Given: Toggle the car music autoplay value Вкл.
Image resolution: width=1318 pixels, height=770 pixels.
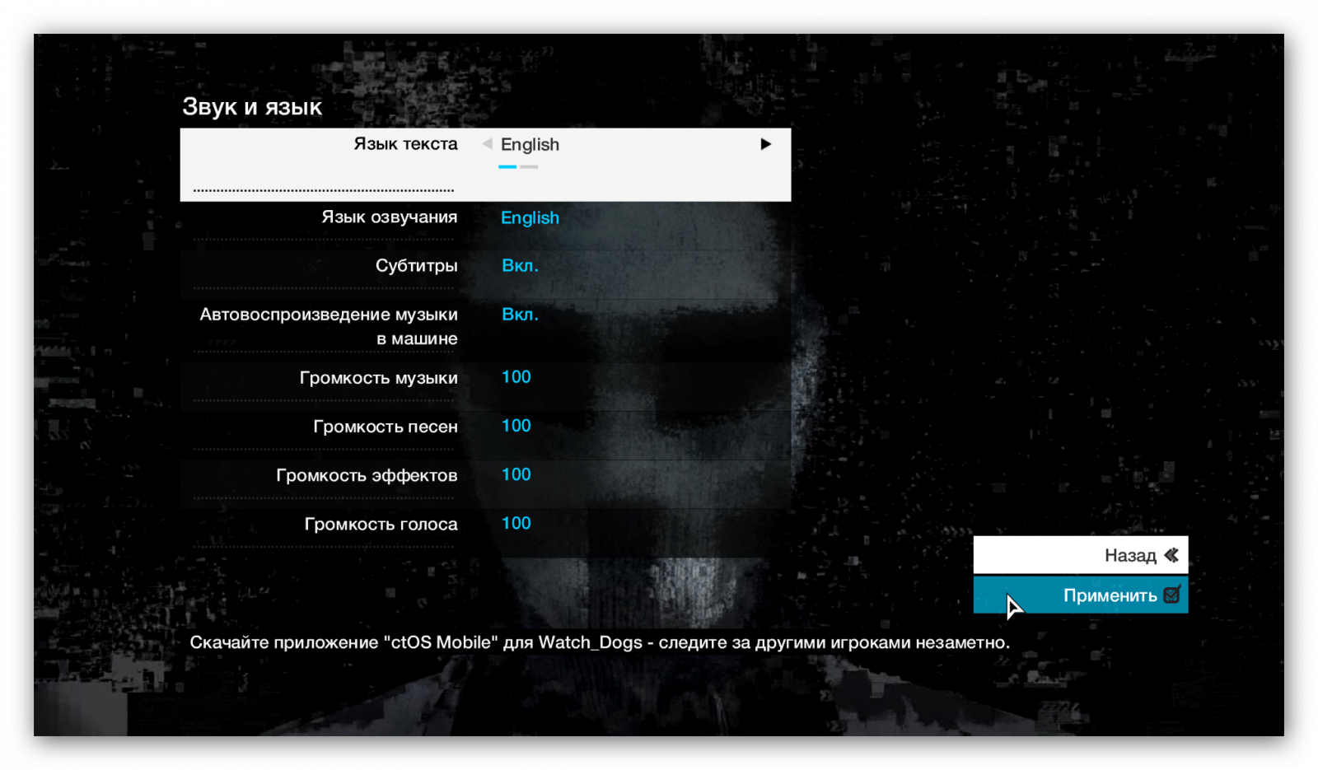Looking at the screenshot, I should (520, 314).
